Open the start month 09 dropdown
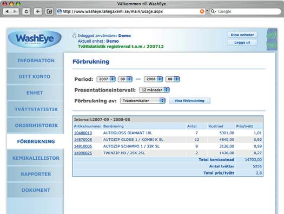Viewport: 284px width, 214px height. tap(125, 79)
